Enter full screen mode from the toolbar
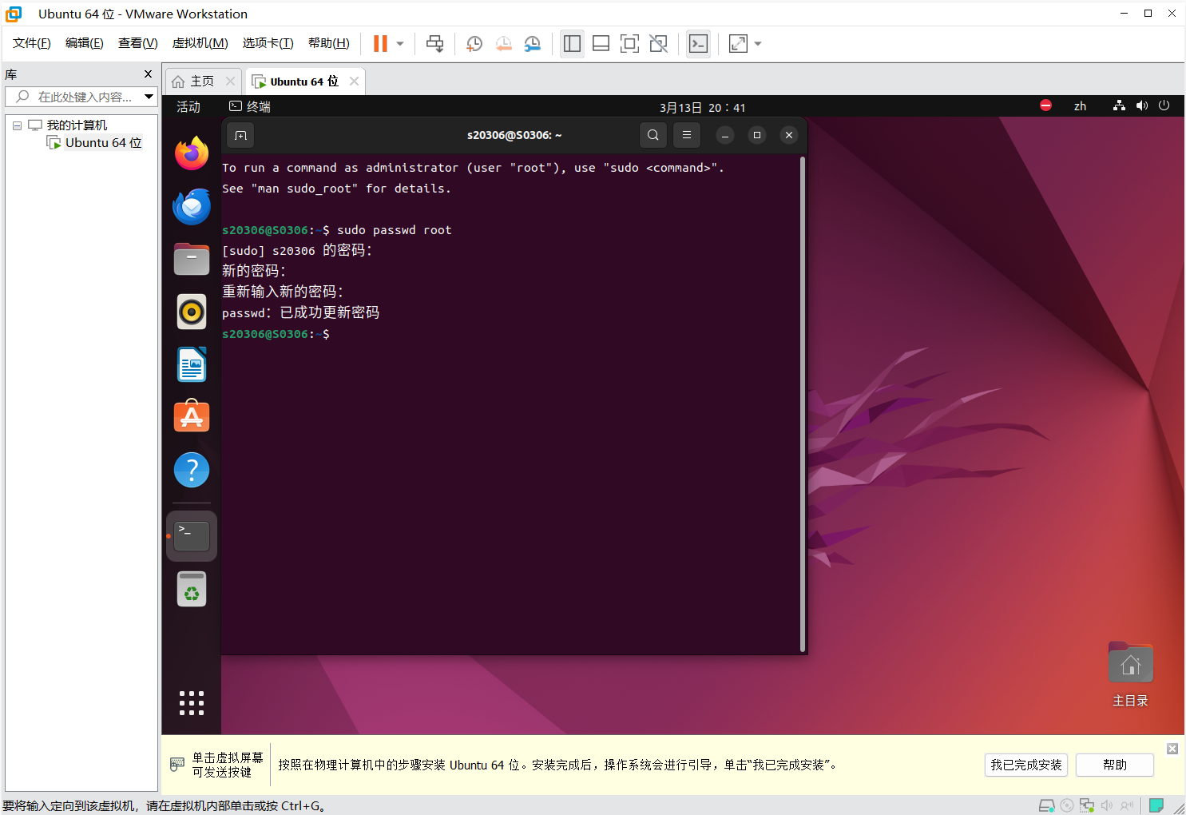Screen dimensions: 1186x815 point(629,44)
